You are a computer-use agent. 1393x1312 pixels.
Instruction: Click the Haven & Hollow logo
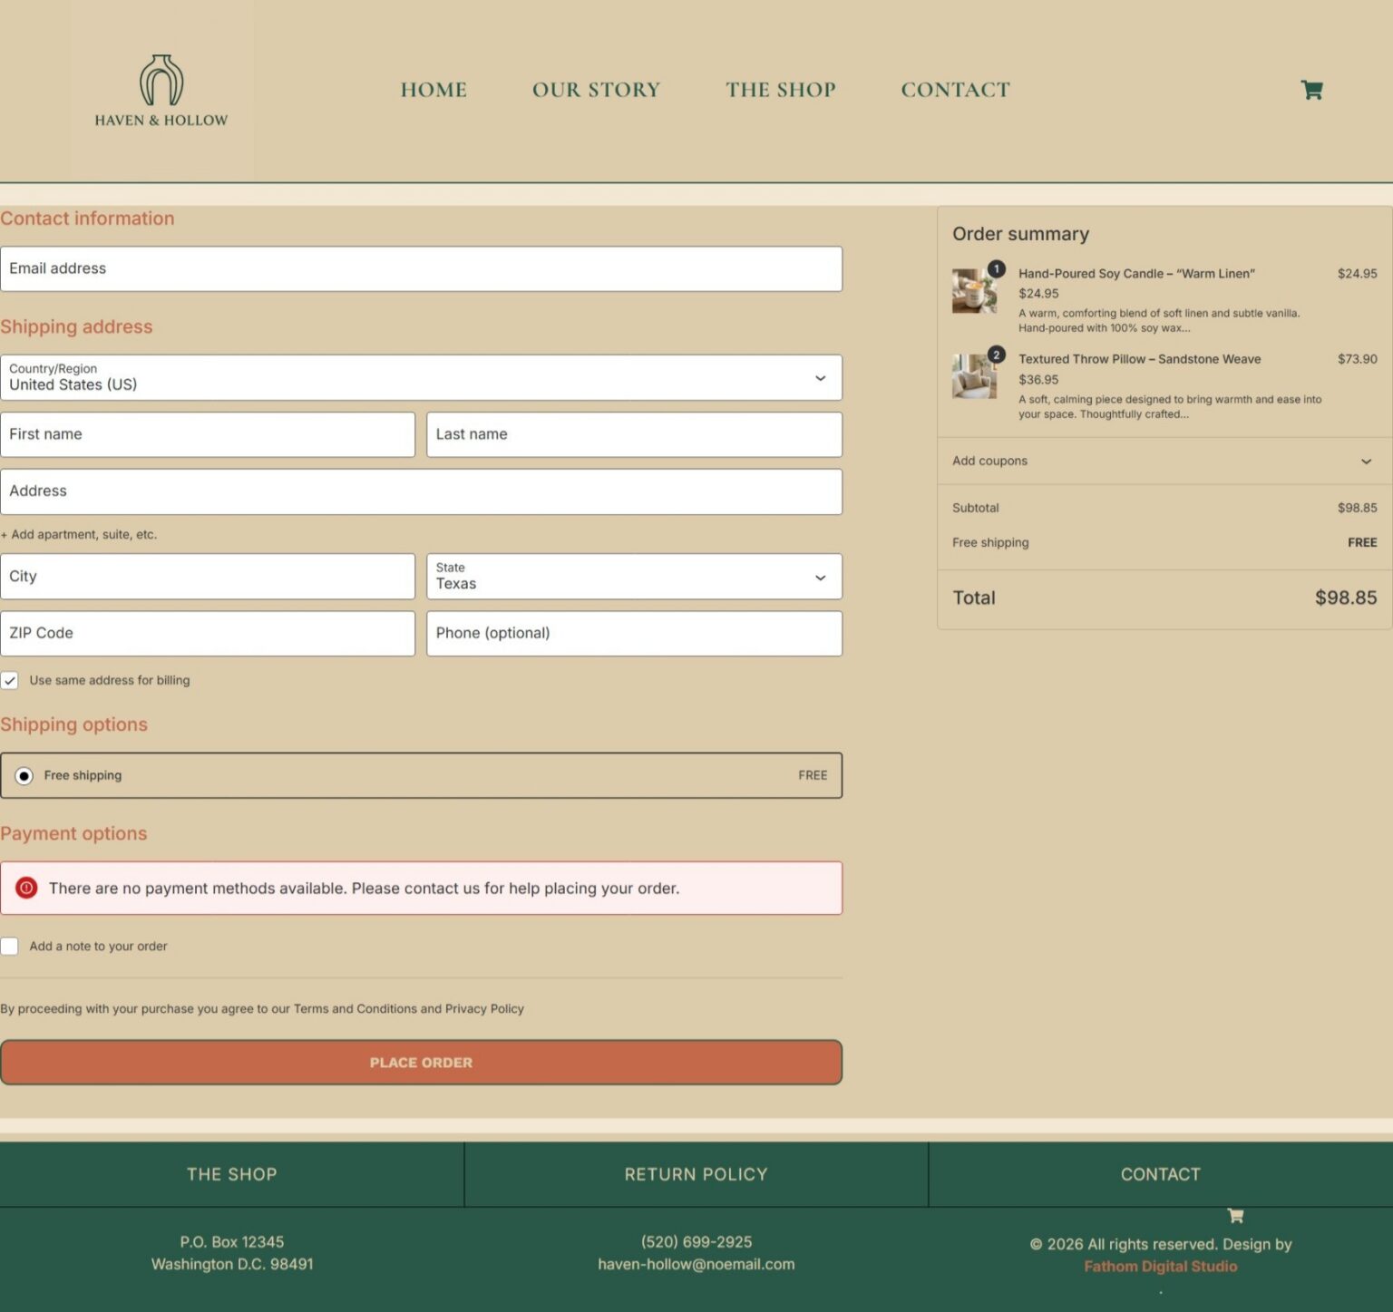[161, 91]
